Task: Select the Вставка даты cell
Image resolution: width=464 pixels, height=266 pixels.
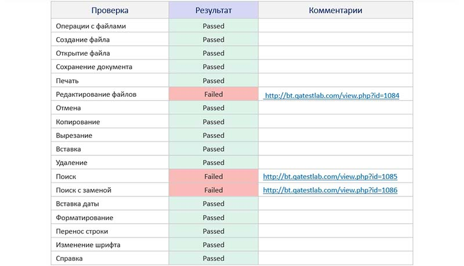Action: pyautogui.click(x=110, y=203)
